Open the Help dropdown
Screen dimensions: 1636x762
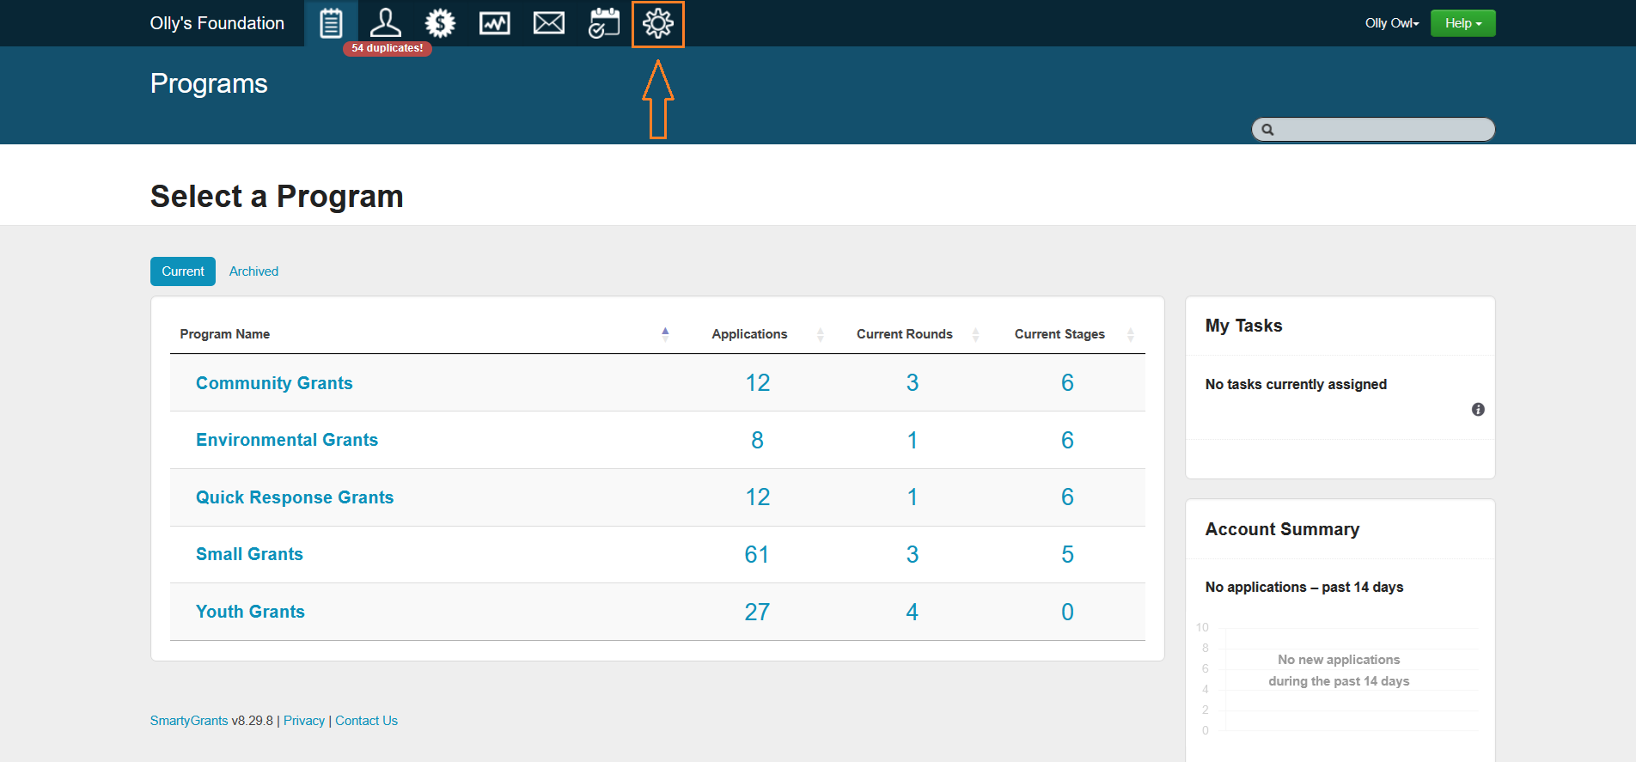click(1462, 23)
